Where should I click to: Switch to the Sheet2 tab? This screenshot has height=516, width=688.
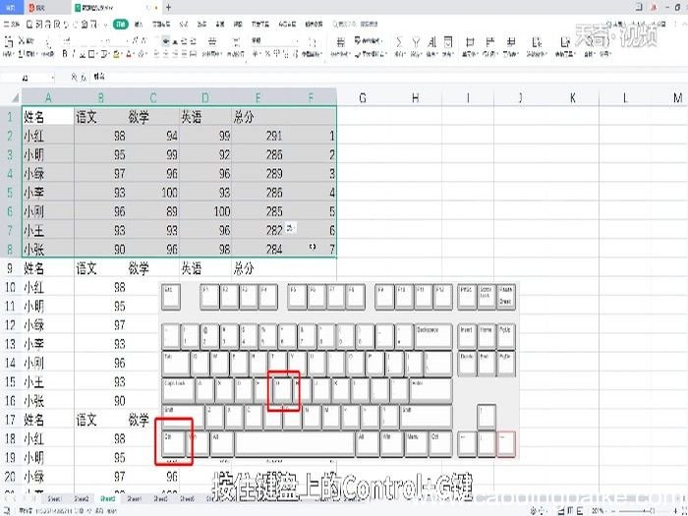point(82,499)
